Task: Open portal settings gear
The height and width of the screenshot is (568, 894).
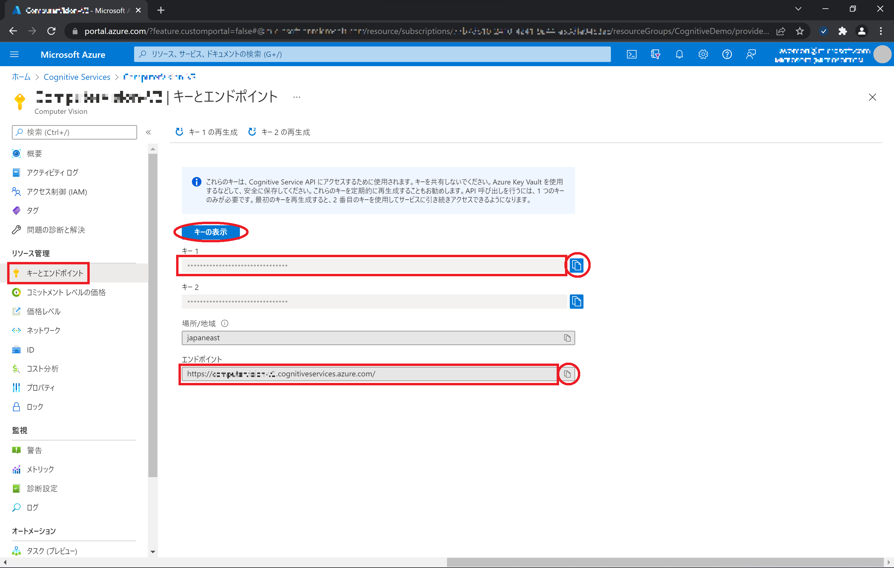Action: pyautogui.click(x=703, y=54)
